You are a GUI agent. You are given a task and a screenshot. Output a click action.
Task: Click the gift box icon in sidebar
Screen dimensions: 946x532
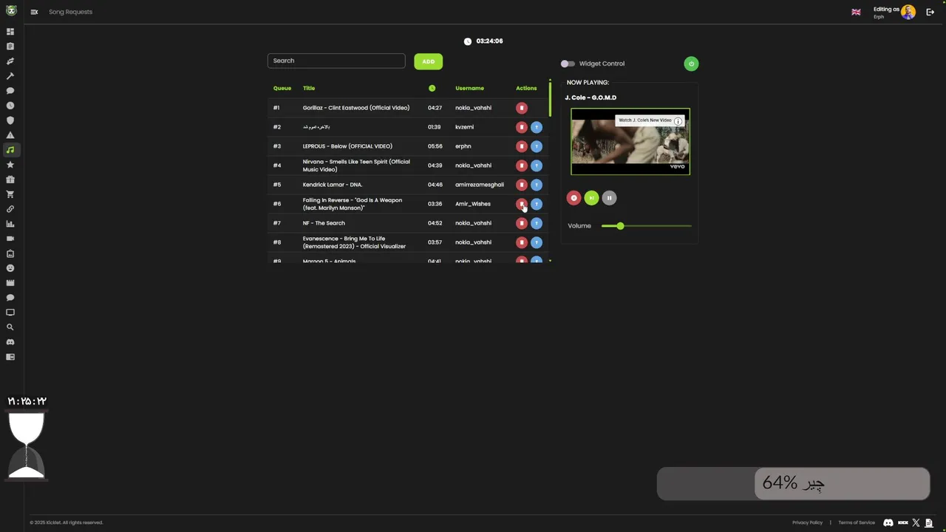[x=10, y=180]
